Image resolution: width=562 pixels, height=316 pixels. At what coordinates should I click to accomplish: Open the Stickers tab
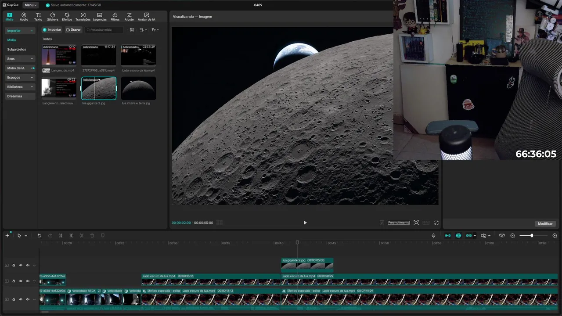(53, 17)
